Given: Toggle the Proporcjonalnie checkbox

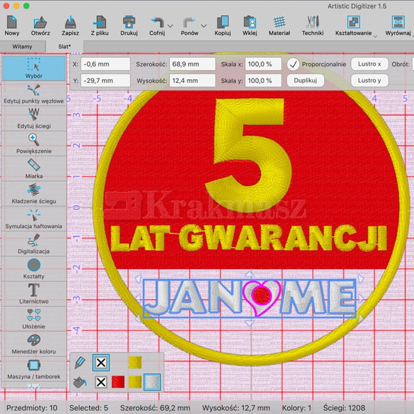Looking at the screenshot, I should 293,64.
